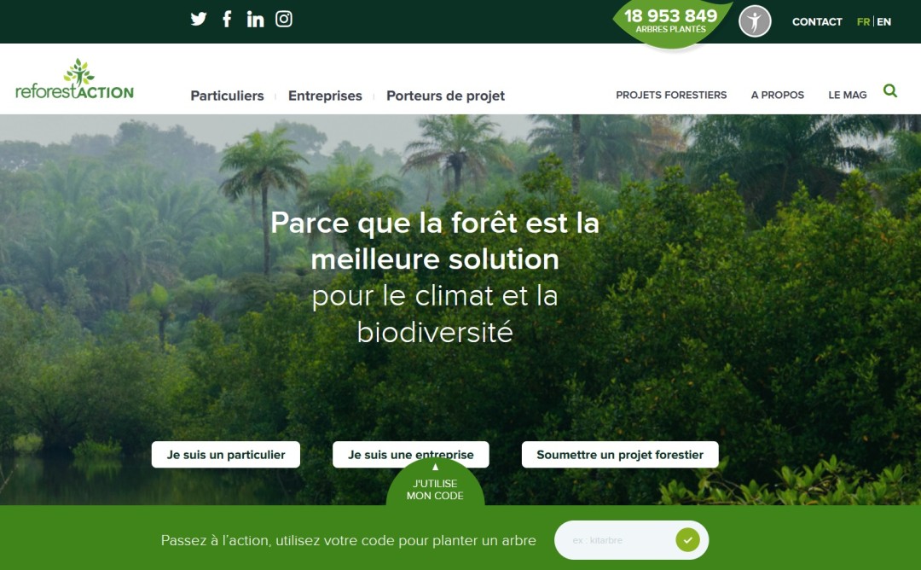Collapse the J'utilise mon code tab

pos(435,484)
